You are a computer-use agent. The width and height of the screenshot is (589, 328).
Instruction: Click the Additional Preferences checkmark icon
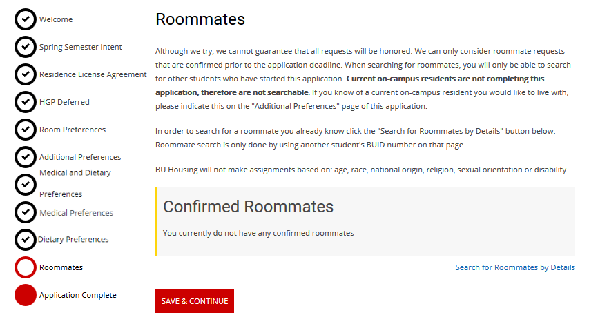coord(26,157)
